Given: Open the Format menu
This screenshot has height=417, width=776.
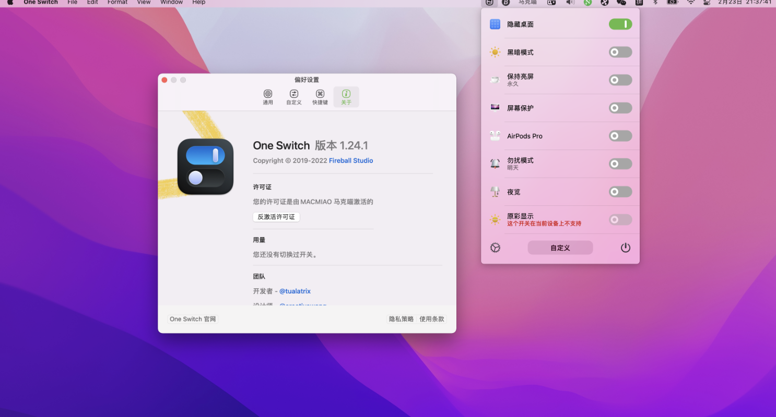Looking at the screenshot, I should coord(117,2).
